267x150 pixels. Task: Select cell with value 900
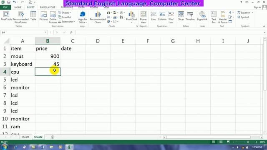pos(48,56)
